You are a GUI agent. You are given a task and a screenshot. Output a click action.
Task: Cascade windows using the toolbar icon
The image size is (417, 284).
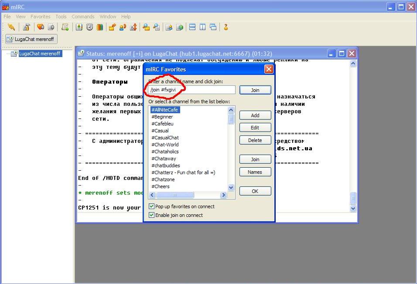213,27
